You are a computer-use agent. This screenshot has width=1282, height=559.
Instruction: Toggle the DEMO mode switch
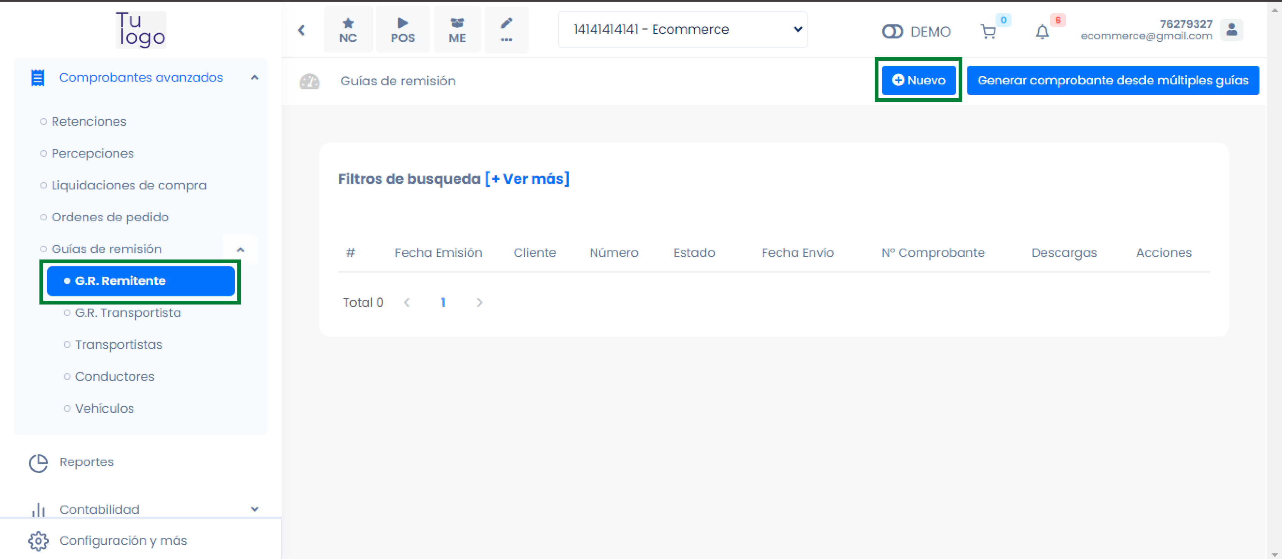[892, 31]
